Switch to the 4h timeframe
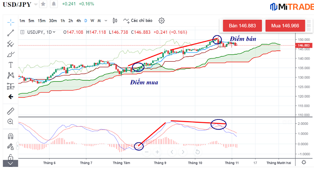Screen dimensions: 314x171 tap(78, 21)
